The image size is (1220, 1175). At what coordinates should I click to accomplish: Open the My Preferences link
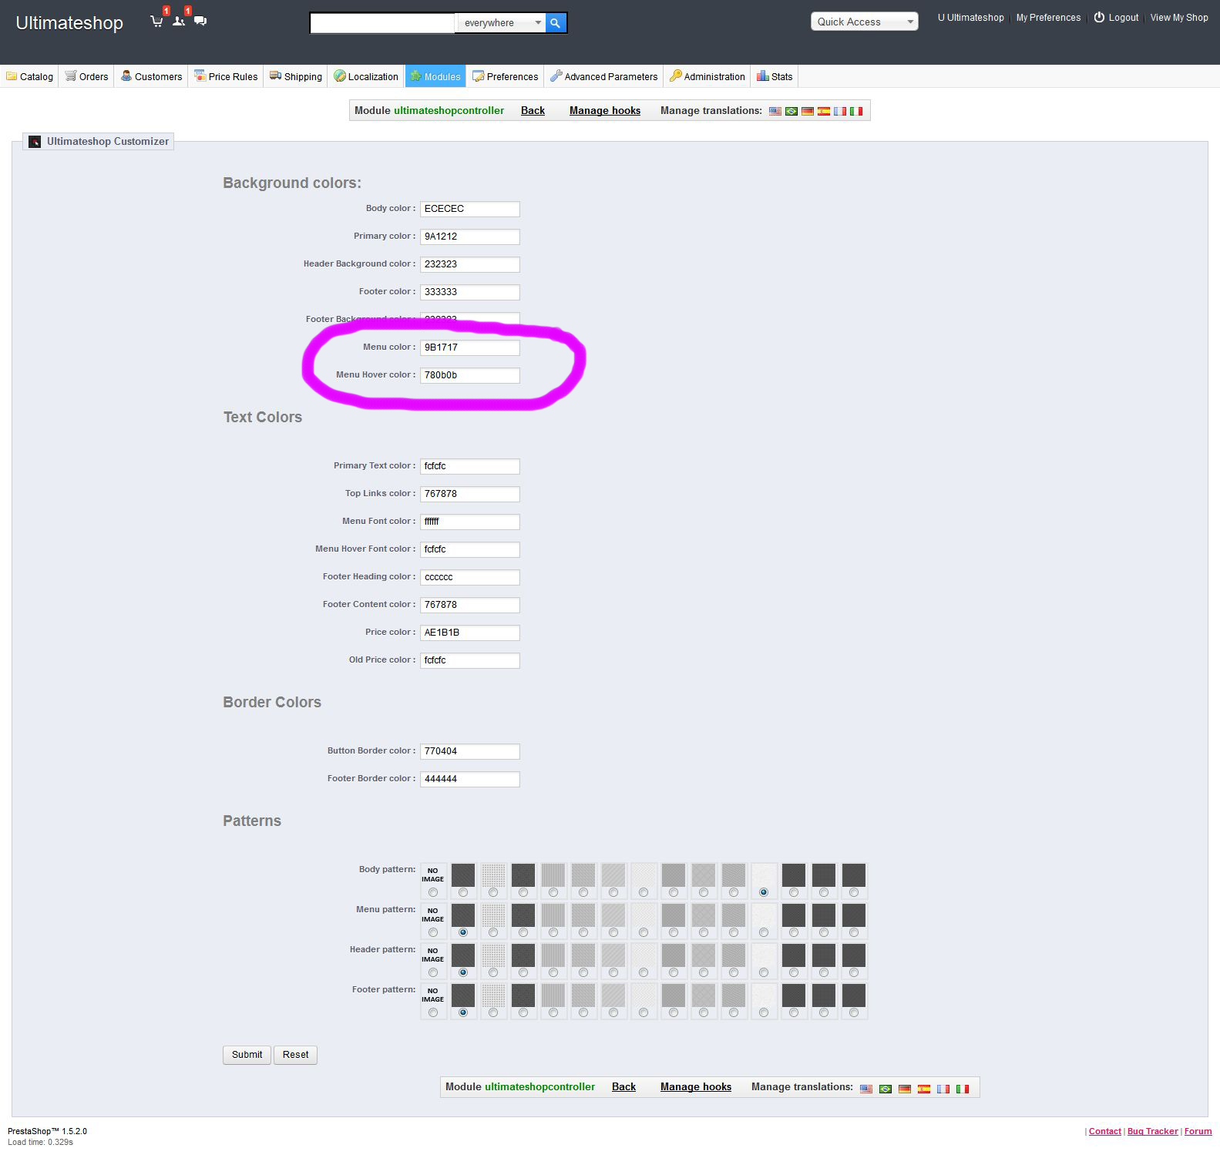click(x=1048, y=18)
